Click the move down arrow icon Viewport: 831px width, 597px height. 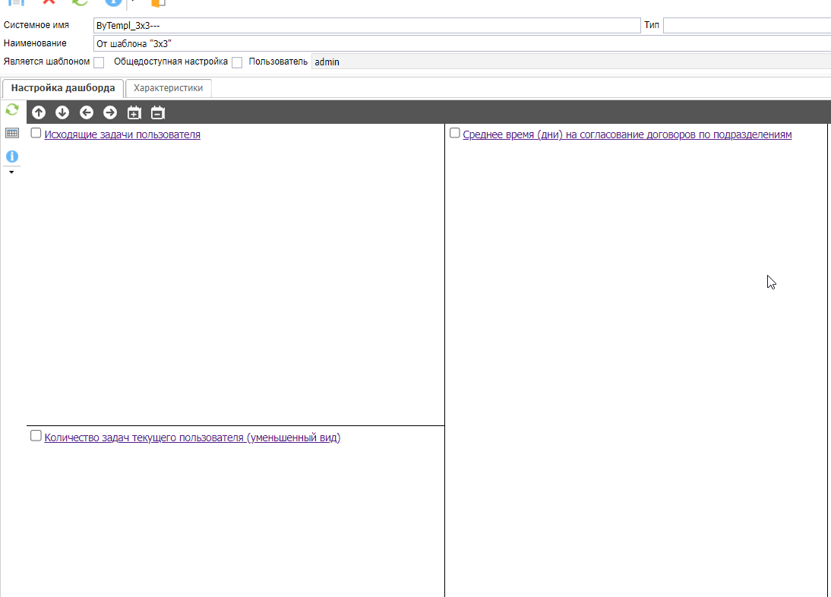[x=62, y=112]
